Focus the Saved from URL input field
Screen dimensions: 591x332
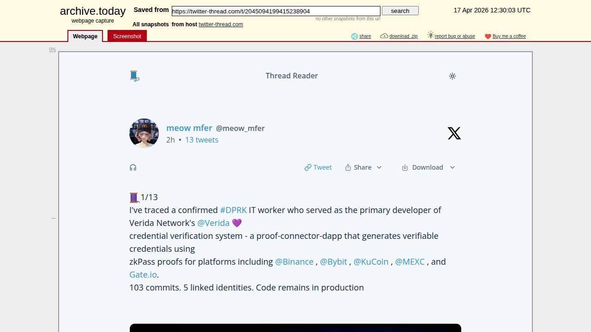[276, 11]
